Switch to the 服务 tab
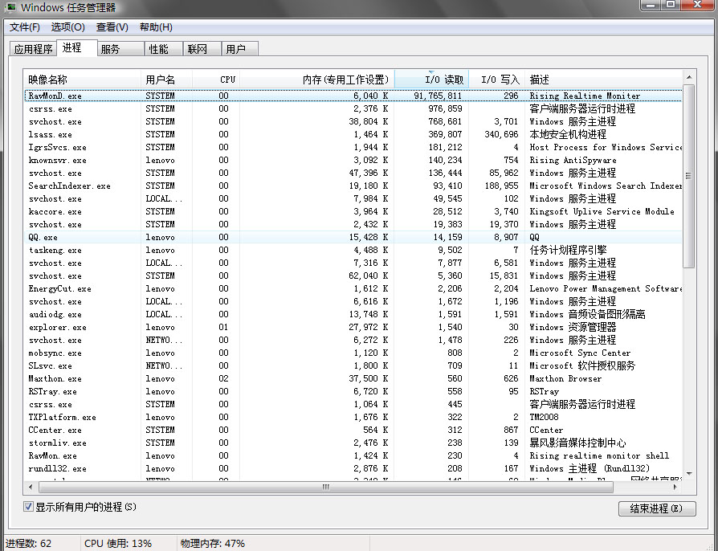The image size is (718, 551). tap(120, 49)
